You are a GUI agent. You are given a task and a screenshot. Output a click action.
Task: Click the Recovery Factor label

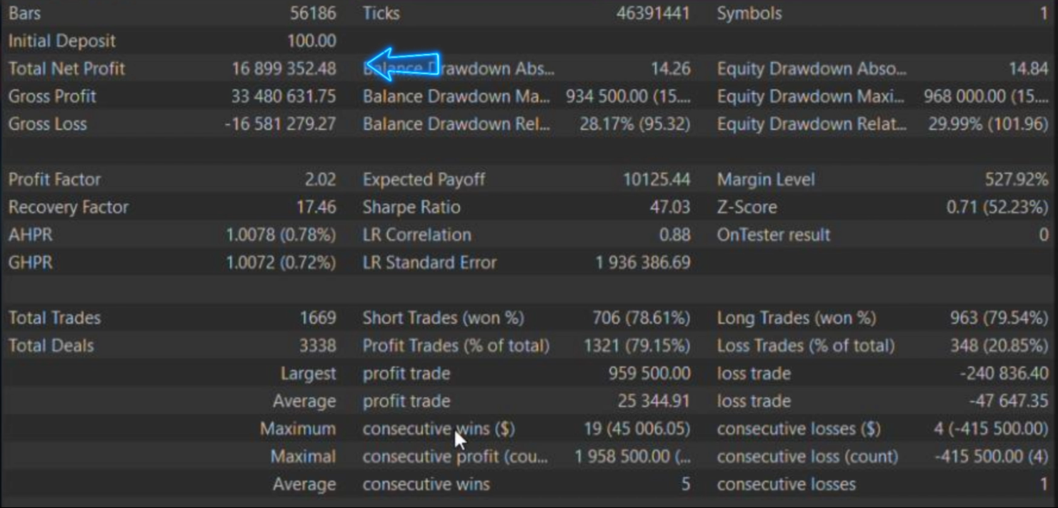69,207
